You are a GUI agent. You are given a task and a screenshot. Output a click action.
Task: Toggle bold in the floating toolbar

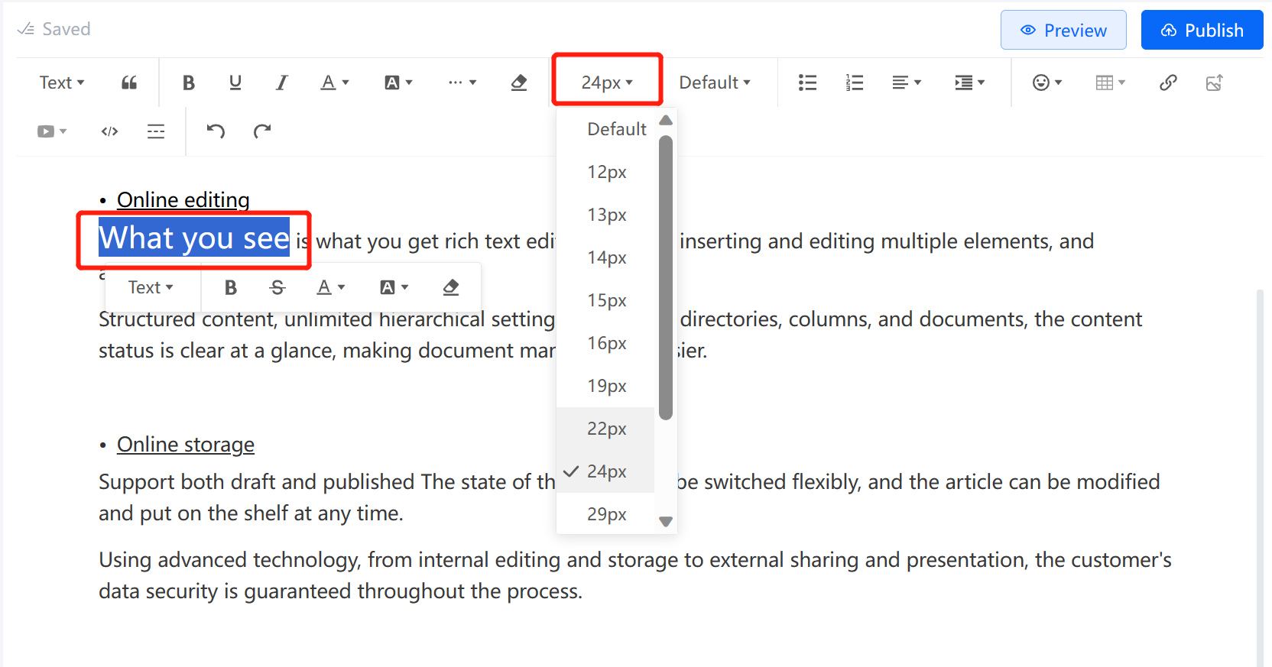click(231, 287)
